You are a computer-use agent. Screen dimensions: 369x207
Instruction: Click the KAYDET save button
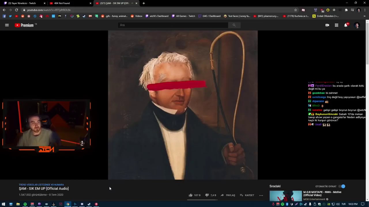pyautogui.click(x=247, y=195)
